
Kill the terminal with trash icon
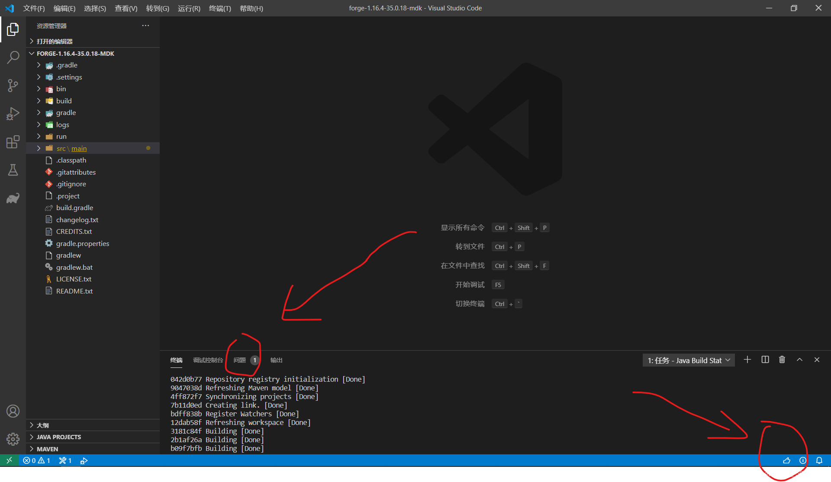[782, 360]
